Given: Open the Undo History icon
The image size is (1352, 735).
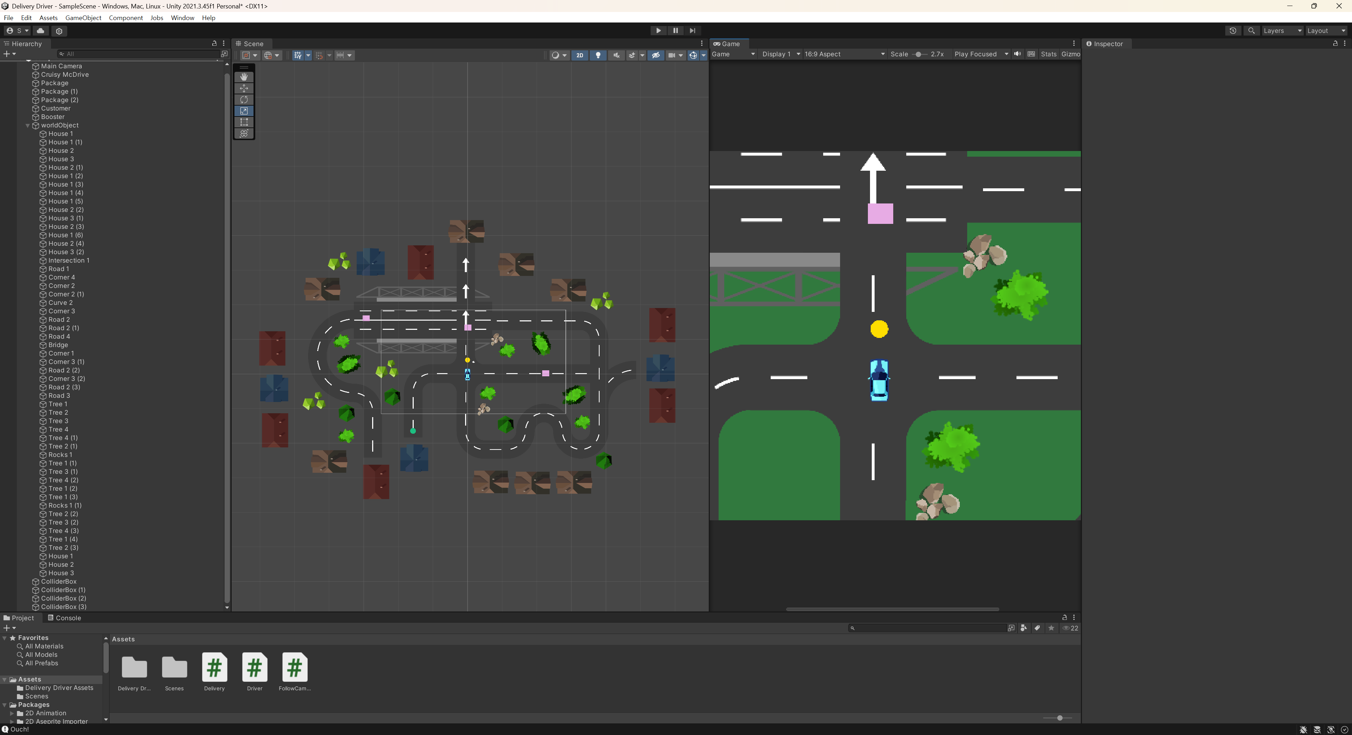Looking at the screenshot, I should pos(1232,30).
